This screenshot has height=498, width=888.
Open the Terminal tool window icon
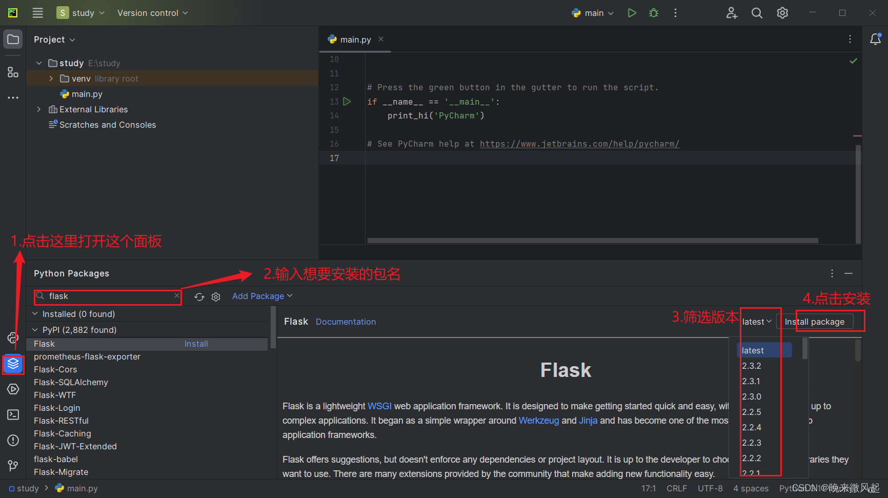click(x=13, y=414)
